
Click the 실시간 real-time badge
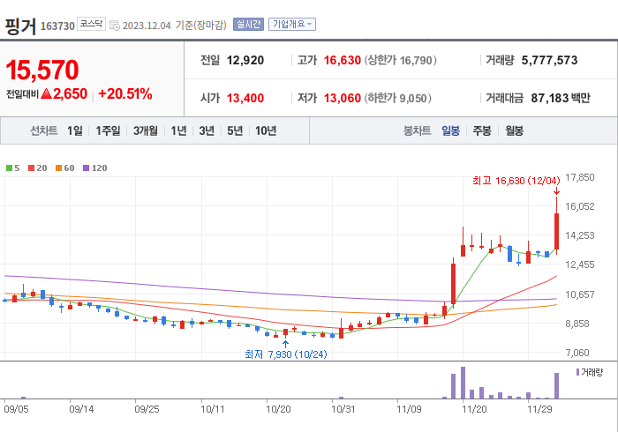click(248, 25)
